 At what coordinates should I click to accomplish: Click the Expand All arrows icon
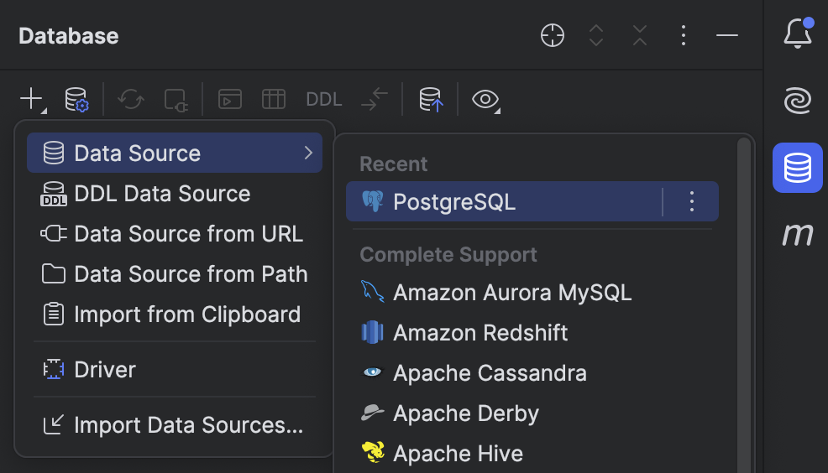(x=596, y=35)
